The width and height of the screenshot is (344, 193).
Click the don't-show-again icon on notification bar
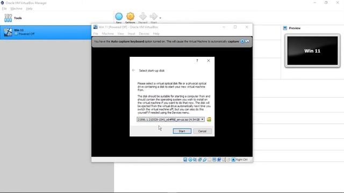(247, 41)
